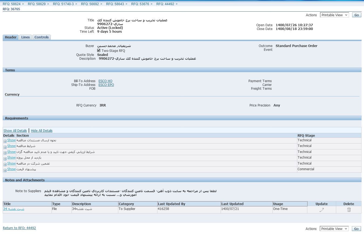Image resolution: width=364 pixels, height=234 pixels.
Task: Switch to the Controls tab
Action: tap(42, 37)
